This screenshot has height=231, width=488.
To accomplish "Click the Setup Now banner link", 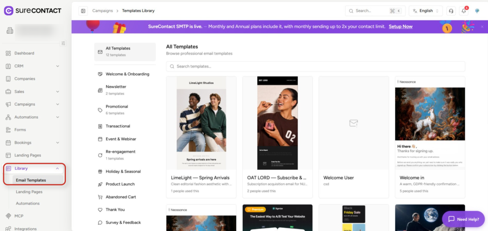I will 401,27.
